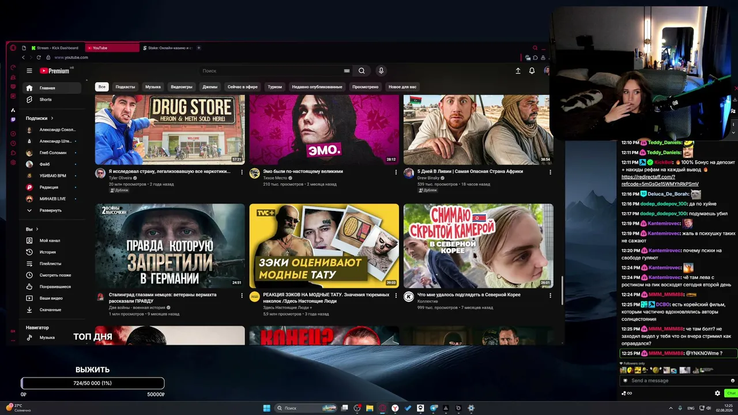Image resolution: width=738 pixels, height=415 pixels.
Task: Open the Редакция subscription channel
Action: (52, 187)
